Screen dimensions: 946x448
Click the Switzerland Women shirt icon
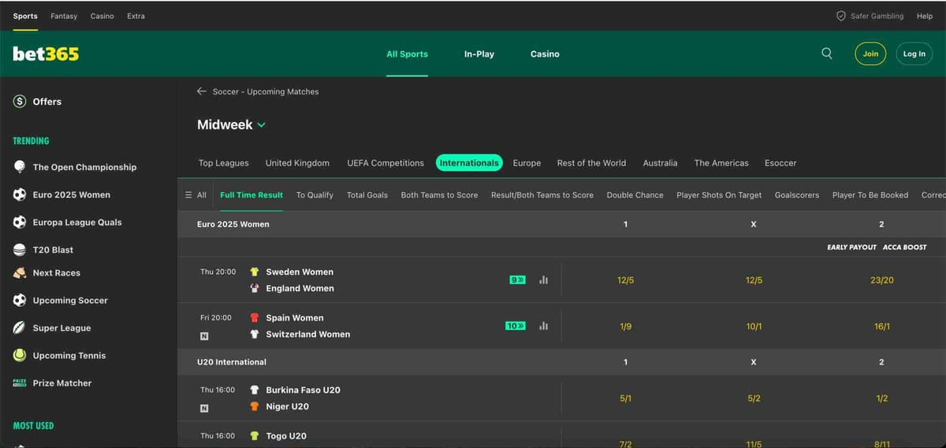255,334
